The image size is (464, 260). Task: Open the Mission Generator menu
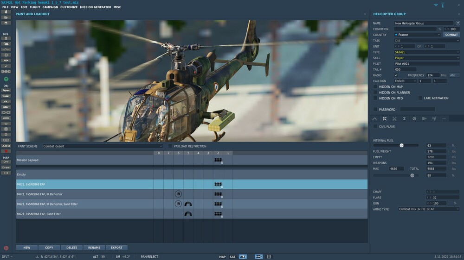(x=96, y=7)
